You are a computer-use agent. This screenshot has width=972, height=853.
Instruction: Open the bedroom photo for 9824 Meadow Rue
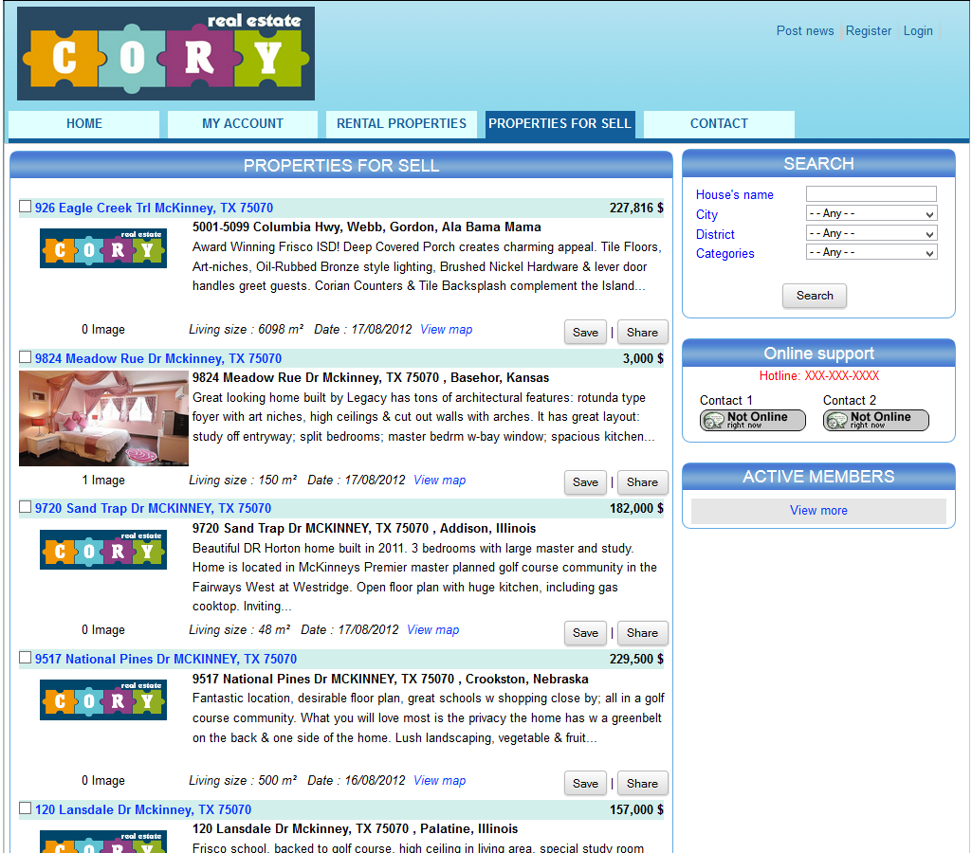103,418
